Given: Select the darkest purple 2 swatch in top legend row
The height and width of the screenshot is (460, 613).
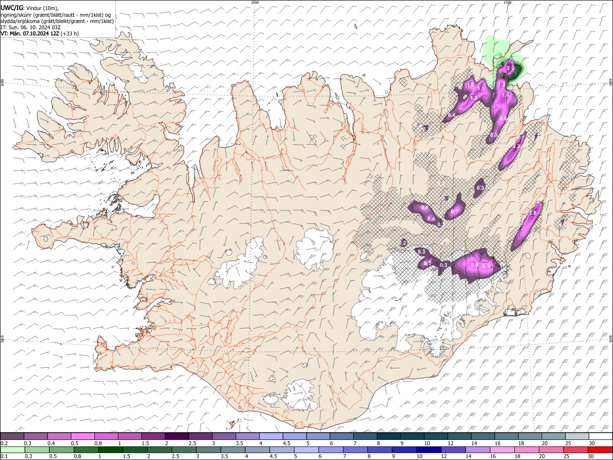Looking at the screenshot, I should click(x=176, y=437).
